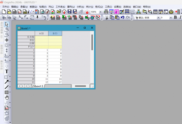Print the active window
182x124 pixels.
tap(106, 12)
